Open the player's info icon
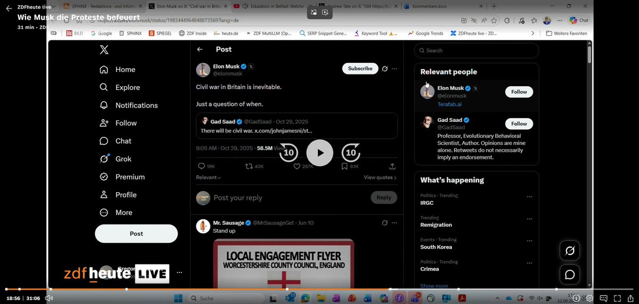 coord(576,298)
